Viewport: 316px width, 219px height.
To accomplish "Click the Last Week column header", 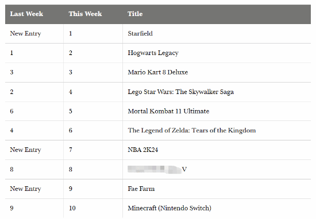I will 26,14.
